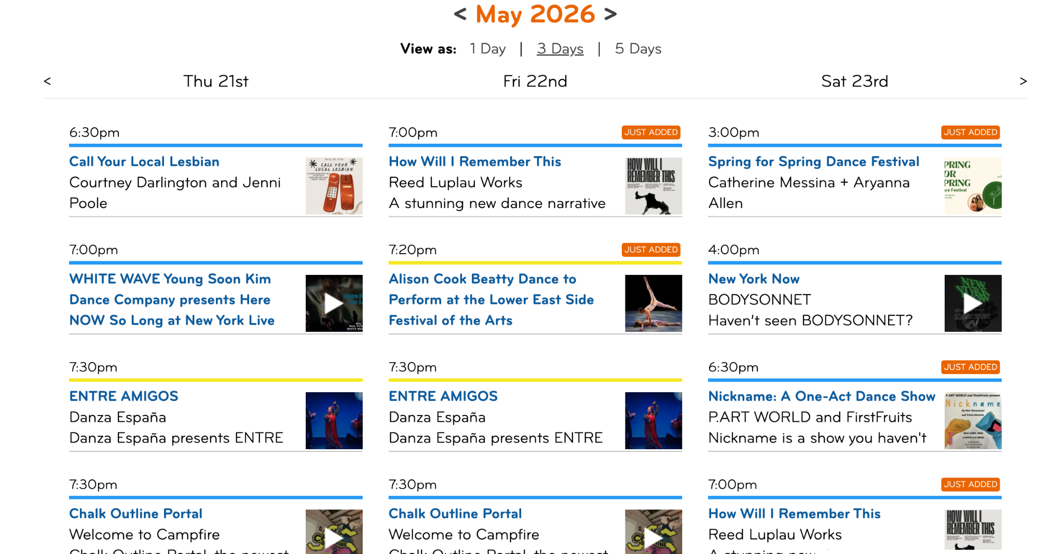Play Thursday Chalk Outline Portal video thumbnail
The width and height of the screenshot is (1063, 554).
(x=334, y=532)
